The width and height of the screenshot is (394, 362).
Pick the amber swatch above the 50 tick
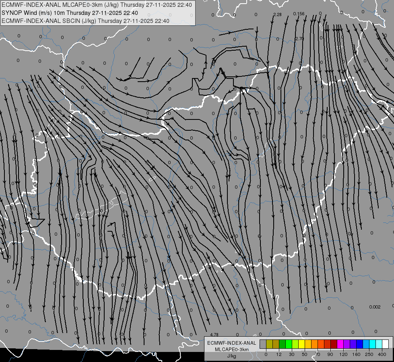point(308,344)
